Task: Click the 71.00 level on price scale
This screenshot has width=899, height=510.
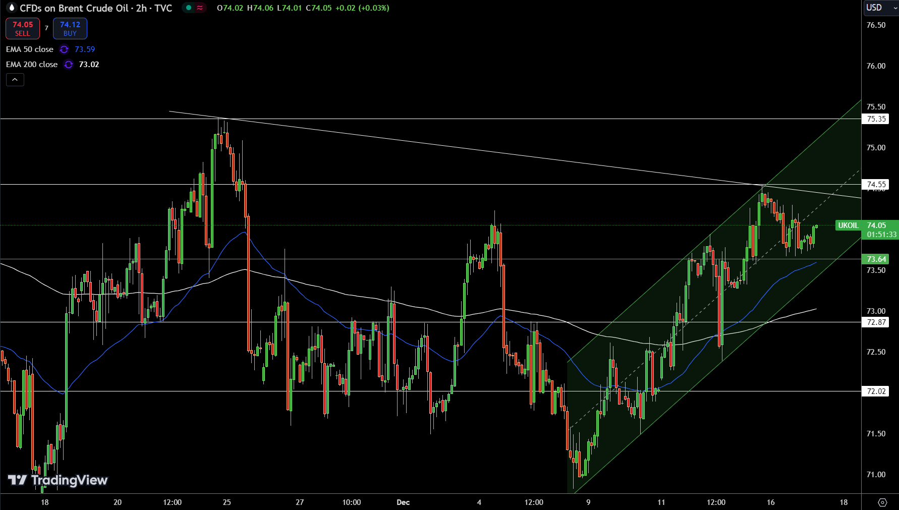Action: tap(876, 475)
